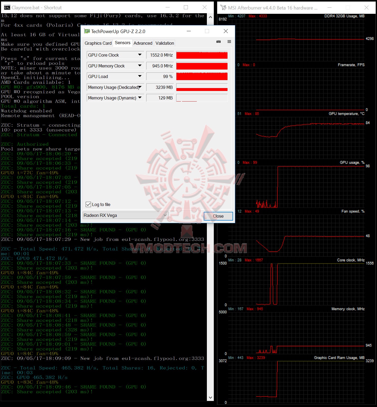377x407 pixels.
Task: Click the 'Graphic Card Ram Usage, MB' label
Action: tap(339, 358)
